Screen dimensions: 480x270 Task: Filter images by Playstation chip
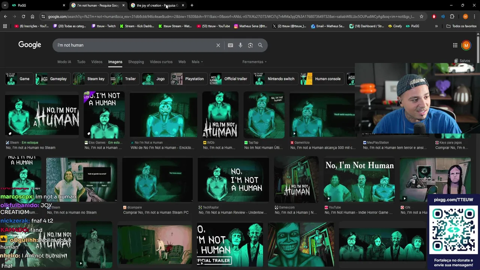tap(189, 79)
